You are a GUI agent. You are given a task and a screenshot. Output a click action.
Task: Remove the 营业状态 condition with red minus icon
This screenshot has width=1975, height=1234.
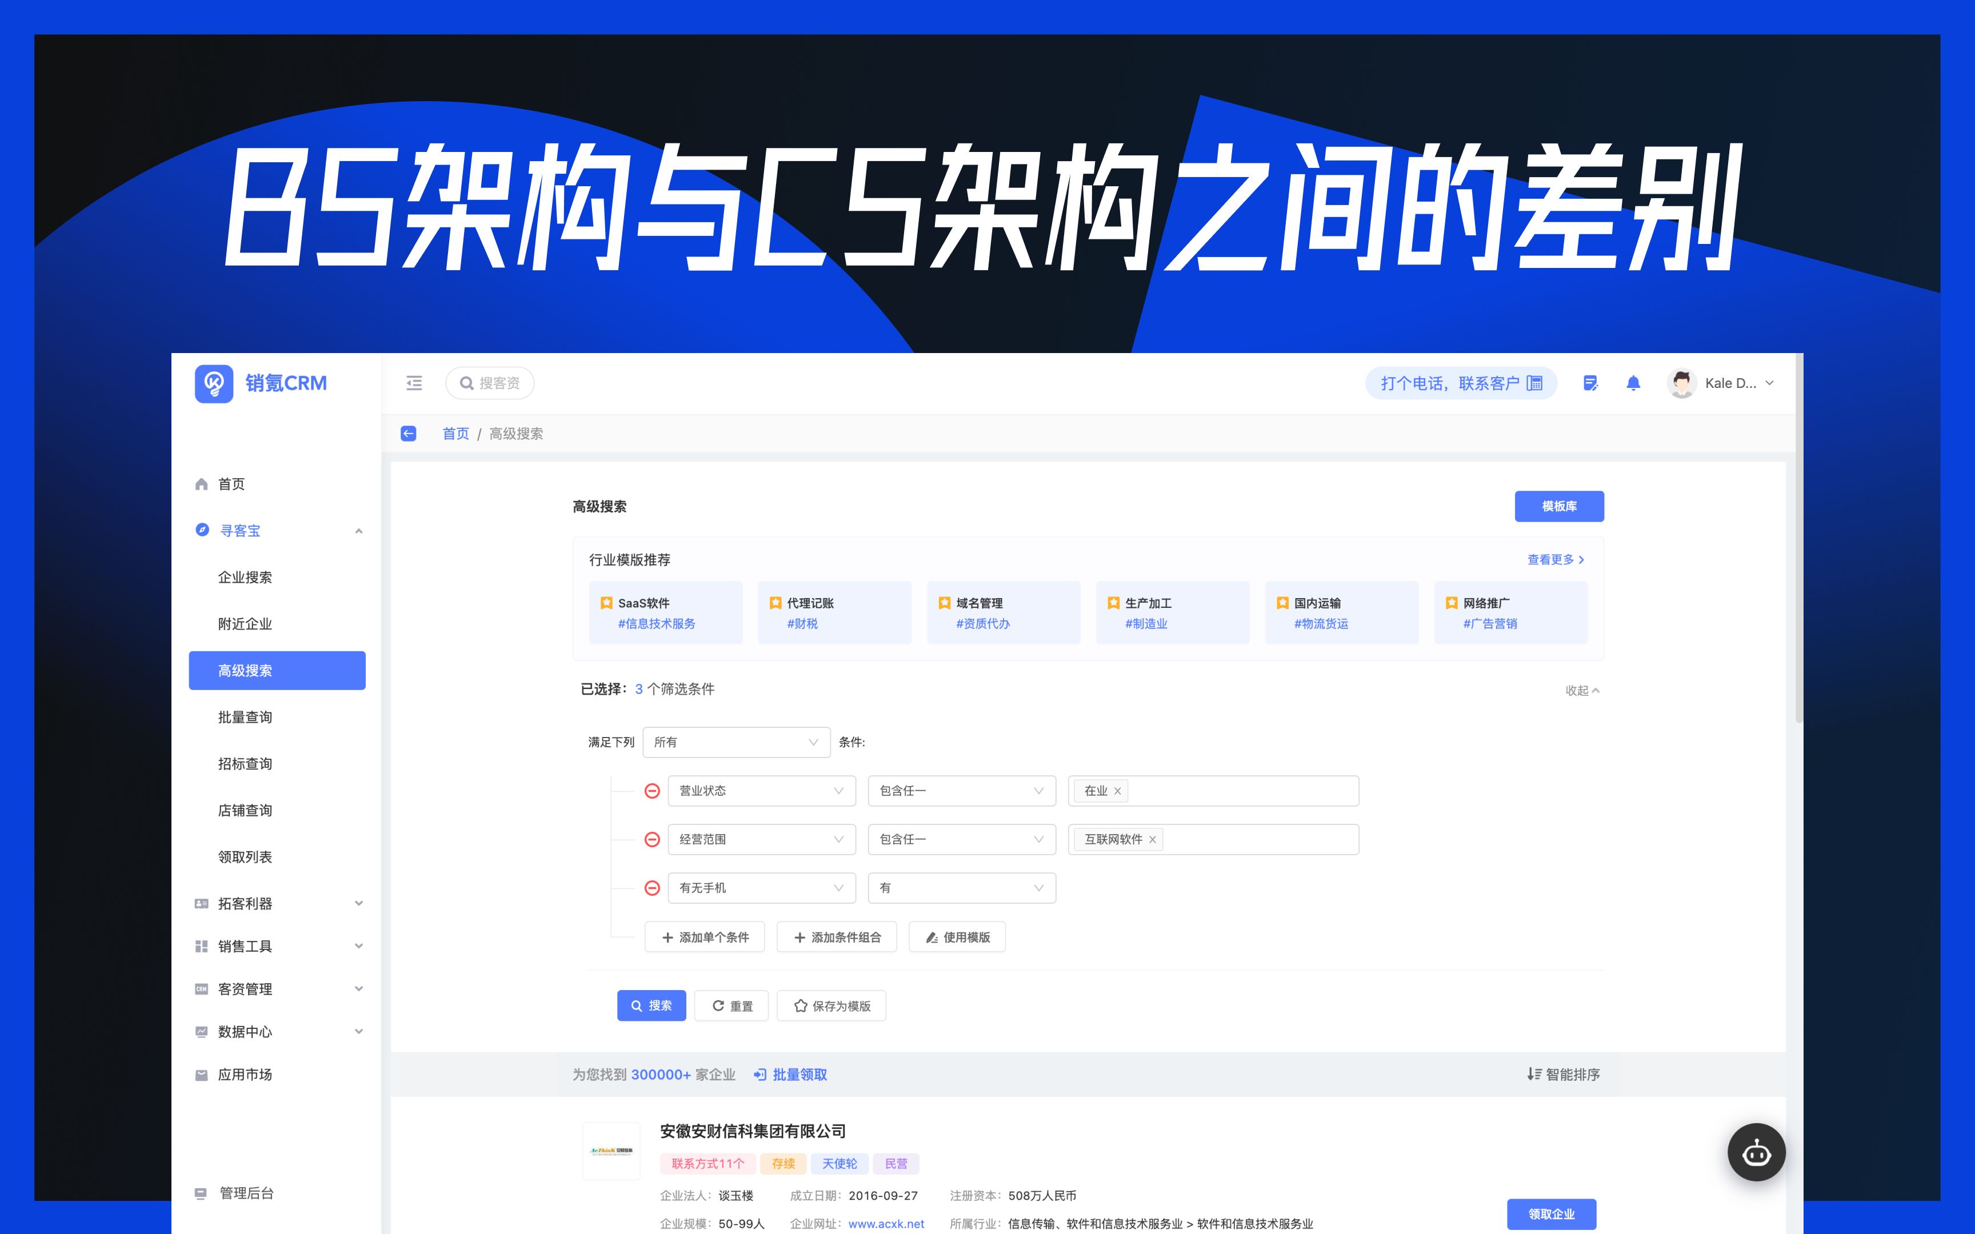[652, 791]
